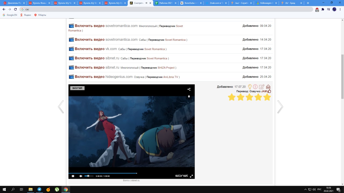Show hidden system tray icons

(305, 189)
